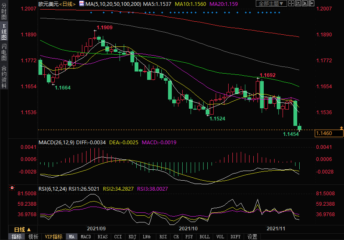The width and height of the screenshot is (344, 240).
Task: Switch to the 模板 tab
Action: pyautogui.click(x=33, y=237)
